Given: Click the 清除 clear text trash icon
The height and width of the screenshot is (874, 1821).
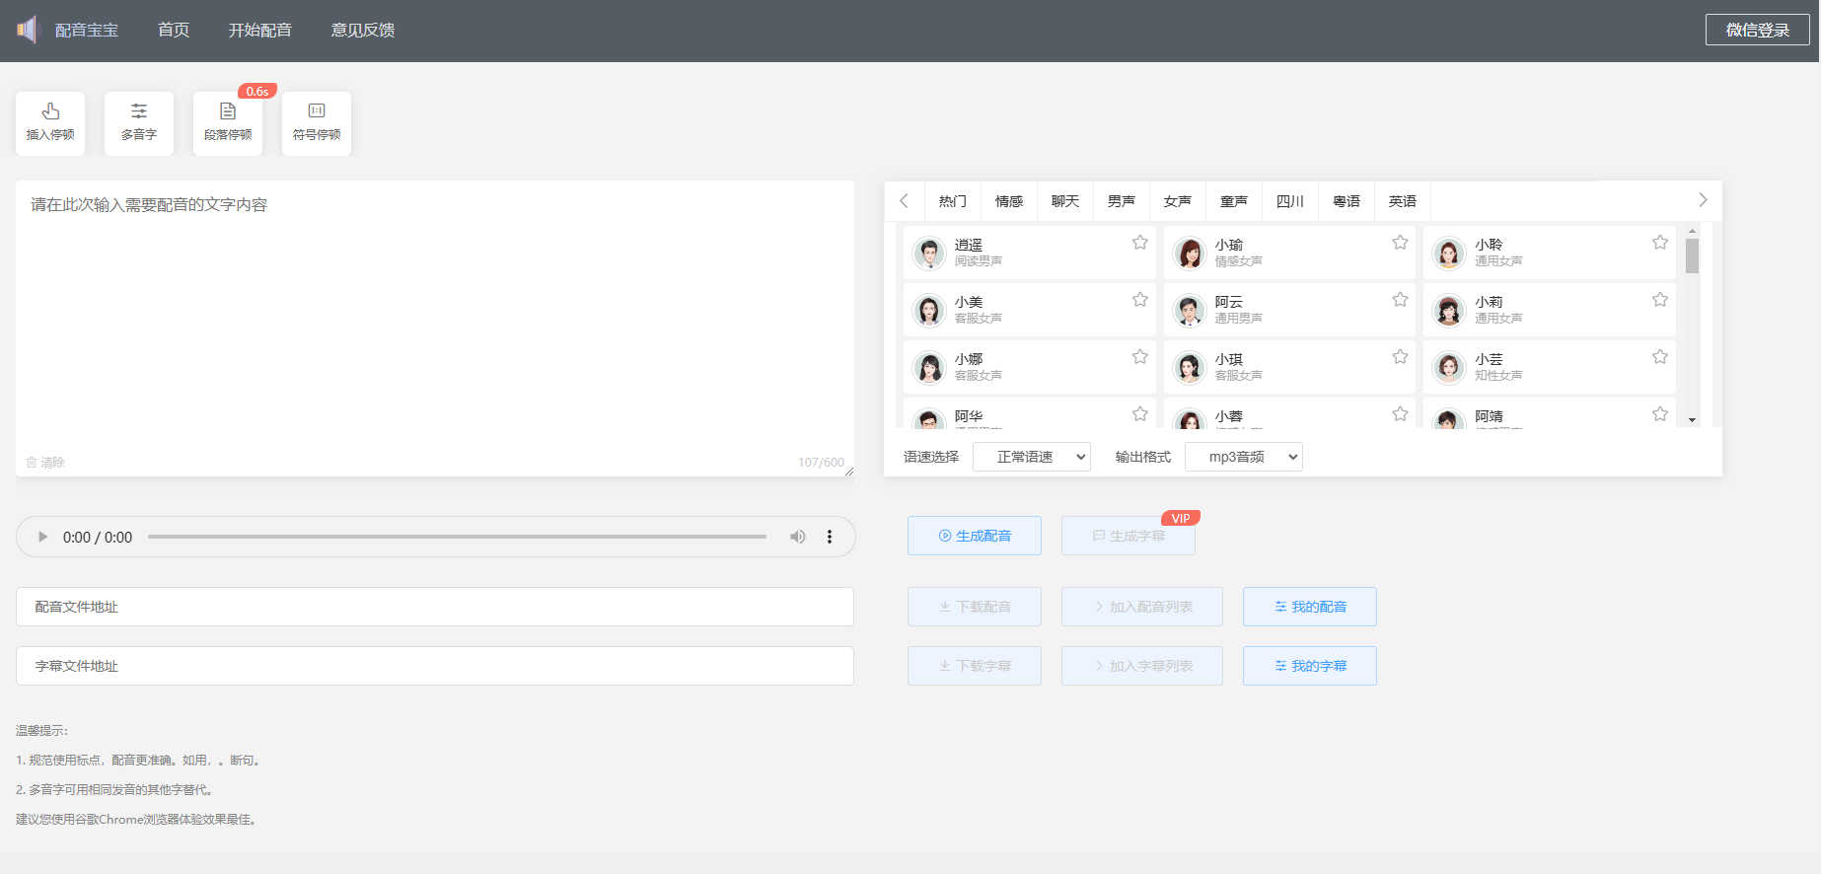Looking at the screenshot, I should tap(32, 463).
